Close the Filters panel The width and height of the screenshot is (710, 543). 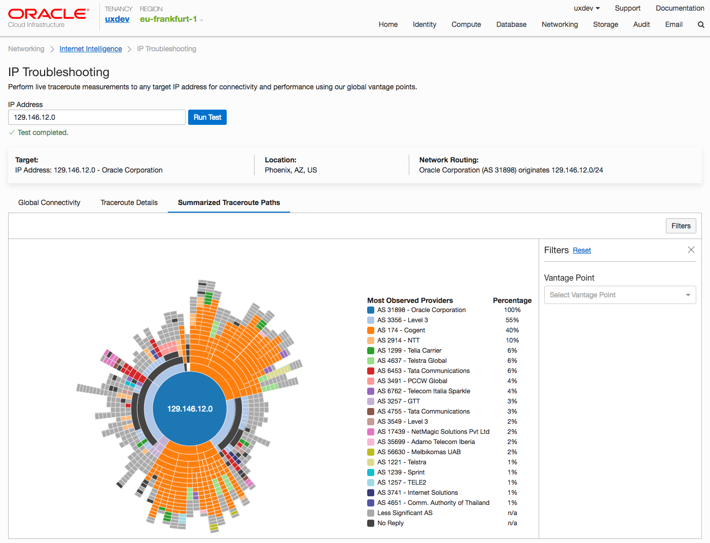pyautogui.click(x=691, y=250)
